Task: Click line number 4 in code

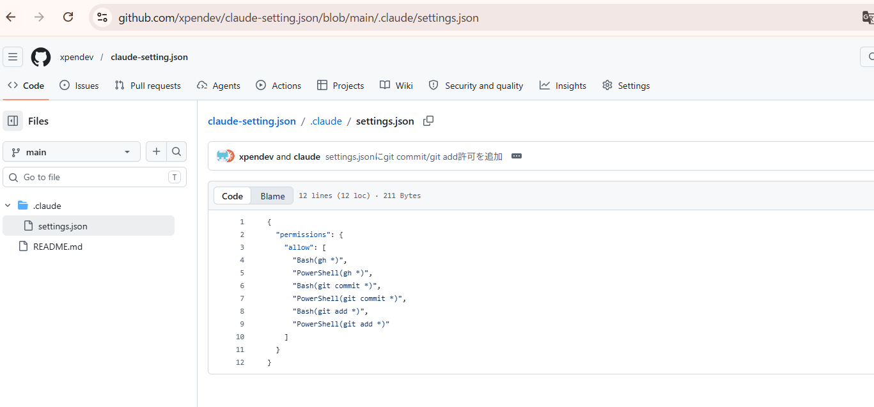Action: 242,260
